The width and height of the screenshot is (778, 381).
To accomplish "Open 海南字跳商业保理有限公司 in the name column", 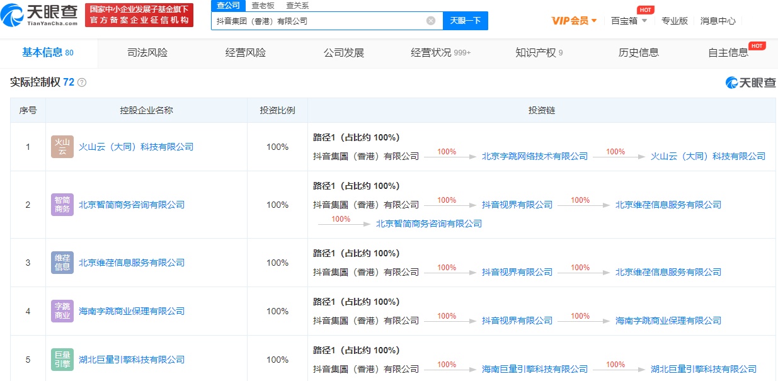I will click(x=132, y=311).
